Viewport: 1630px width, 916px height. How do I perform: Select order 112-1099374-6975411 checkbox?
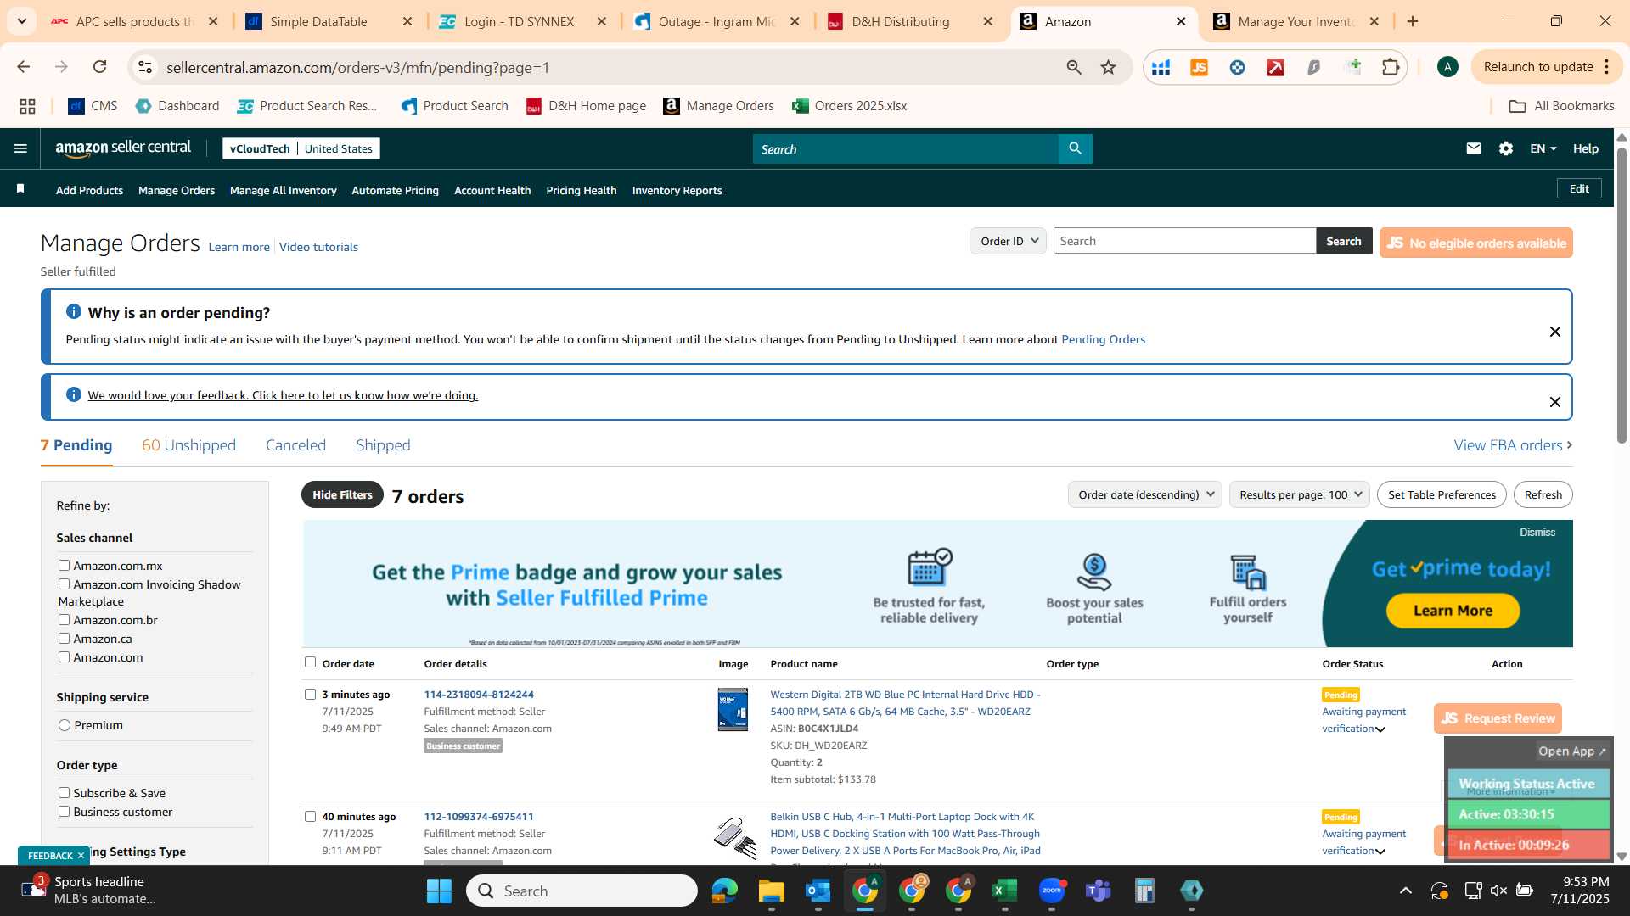pos(310,816)
